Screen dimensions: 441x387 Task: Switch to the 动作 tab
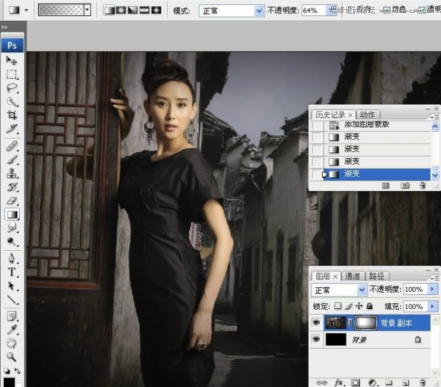click(367, 115)
